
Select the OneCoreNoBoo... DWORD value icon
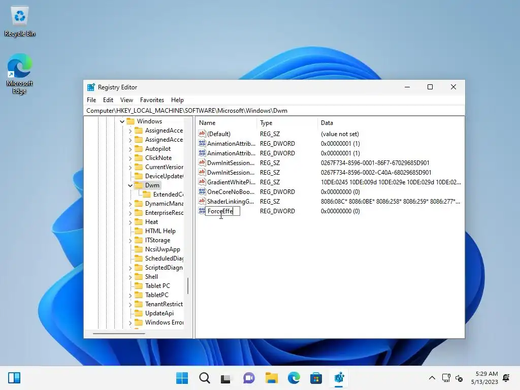(202, 191)
